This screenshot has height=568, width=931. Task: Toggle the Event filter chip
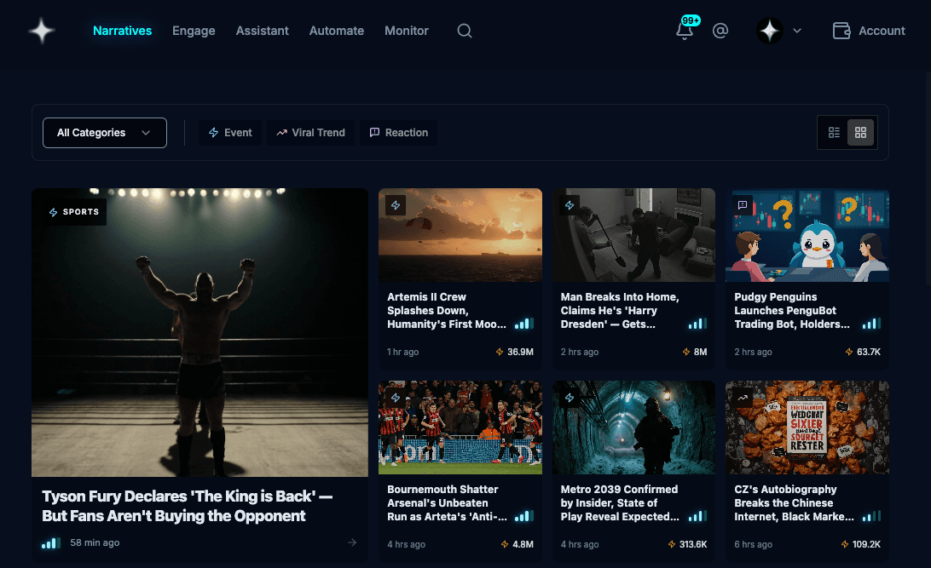230,133
